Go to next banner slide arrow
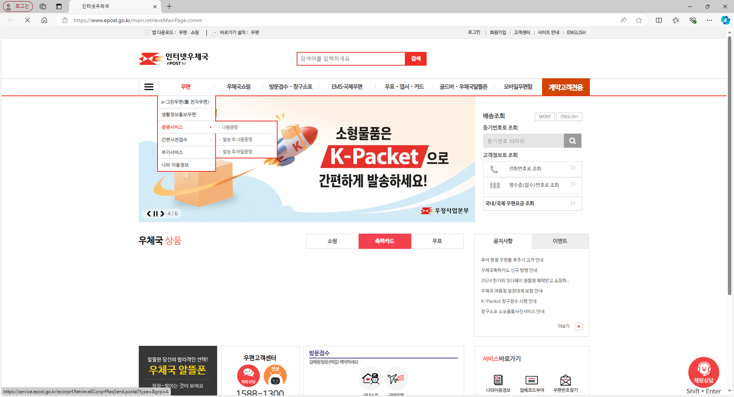 (x=162, y=214)
